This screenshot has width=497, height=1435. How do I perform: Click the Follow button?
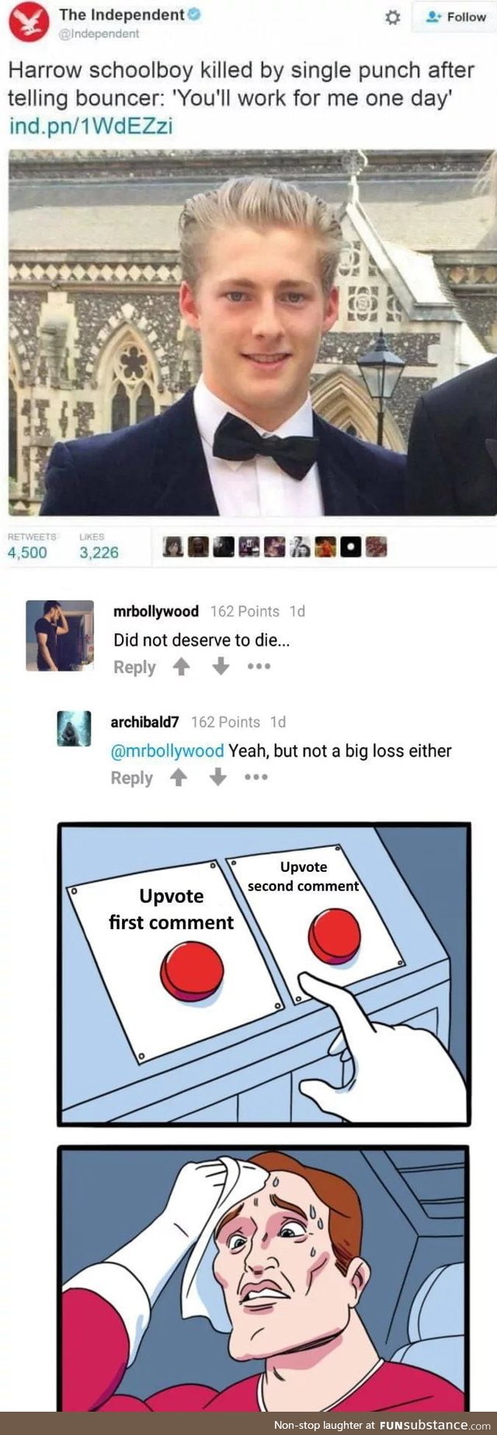456,16
